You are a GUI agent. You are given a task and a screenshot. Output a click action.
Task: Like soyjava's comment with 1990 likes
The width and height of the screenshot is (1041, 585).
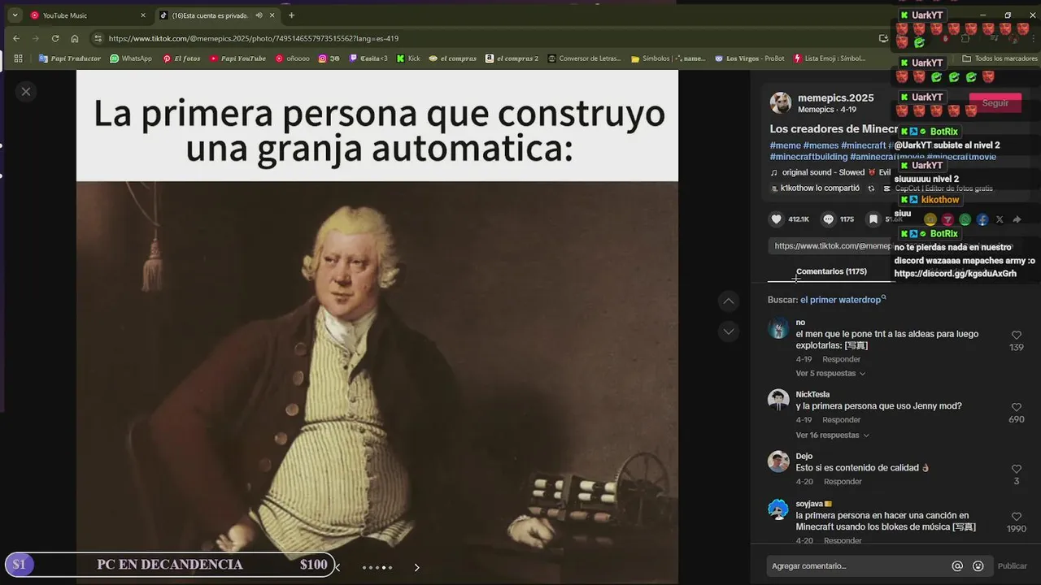point(1017,516)
